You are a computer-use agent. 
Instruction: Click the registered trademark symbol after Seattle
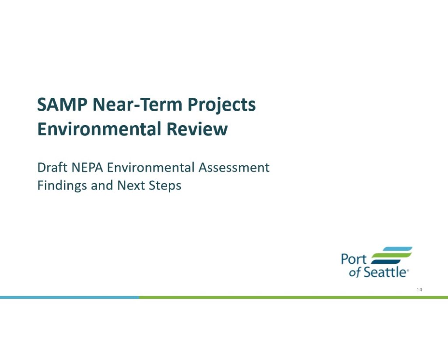[408, 271]
